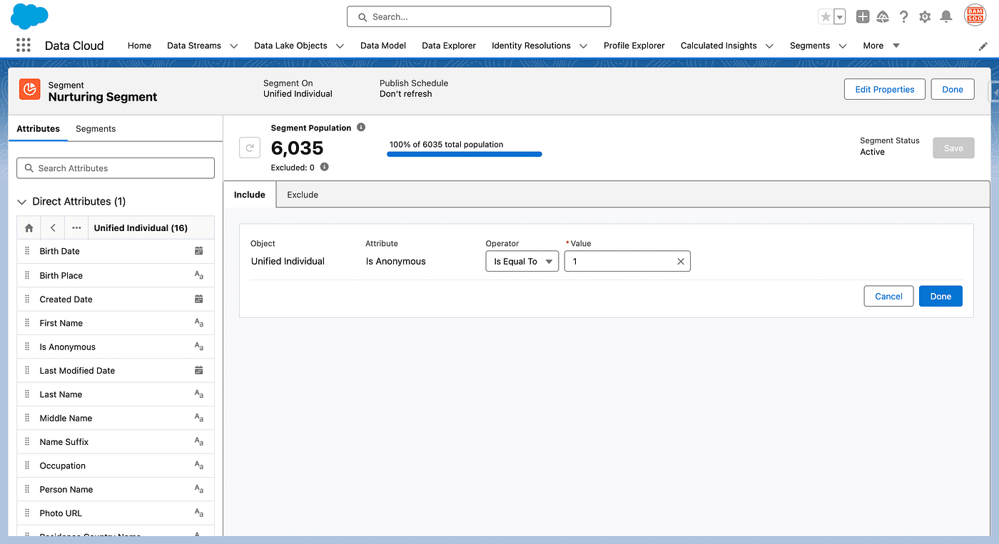Screen dimensions: 999x544
Task: Switch to the Segments tab in left panel
Action: (x=96, y=129)
